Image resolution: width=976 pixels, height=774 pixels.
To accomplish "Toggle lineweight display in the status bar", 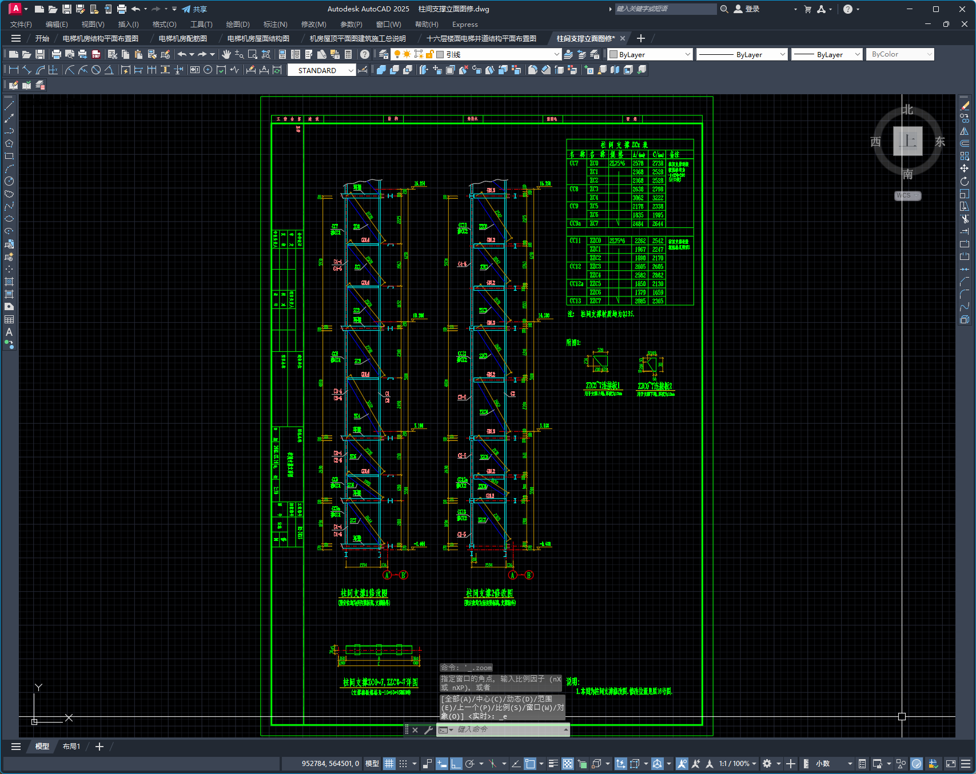I will (x=553, y=764).
